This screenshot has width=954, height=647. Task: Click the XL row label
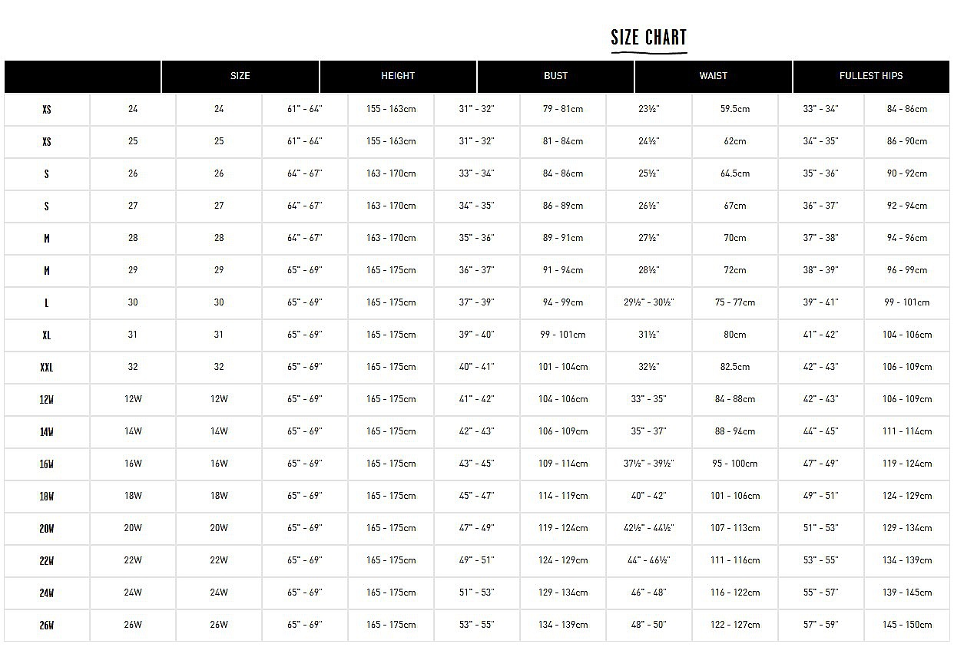pos(47,335)
